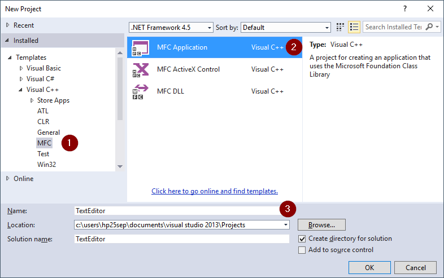Select the Test template category
The width and height of the screenshot is (444, 278).
43,154
